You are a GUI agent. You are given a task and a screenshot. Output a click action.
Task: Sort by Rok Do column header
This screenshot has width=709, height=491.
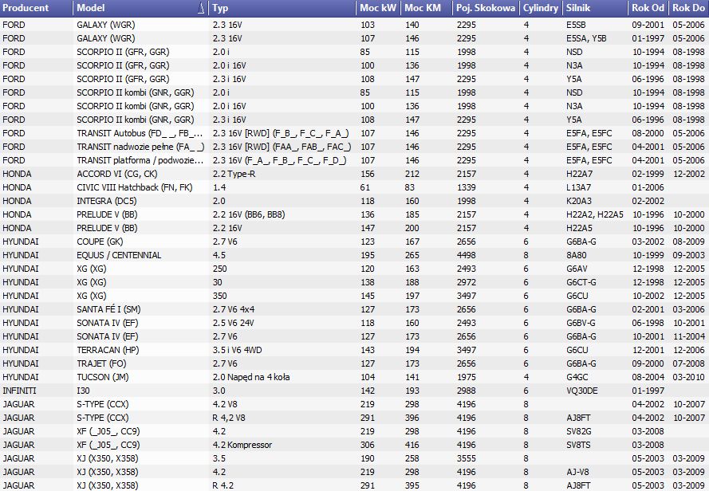pos(688,8)
